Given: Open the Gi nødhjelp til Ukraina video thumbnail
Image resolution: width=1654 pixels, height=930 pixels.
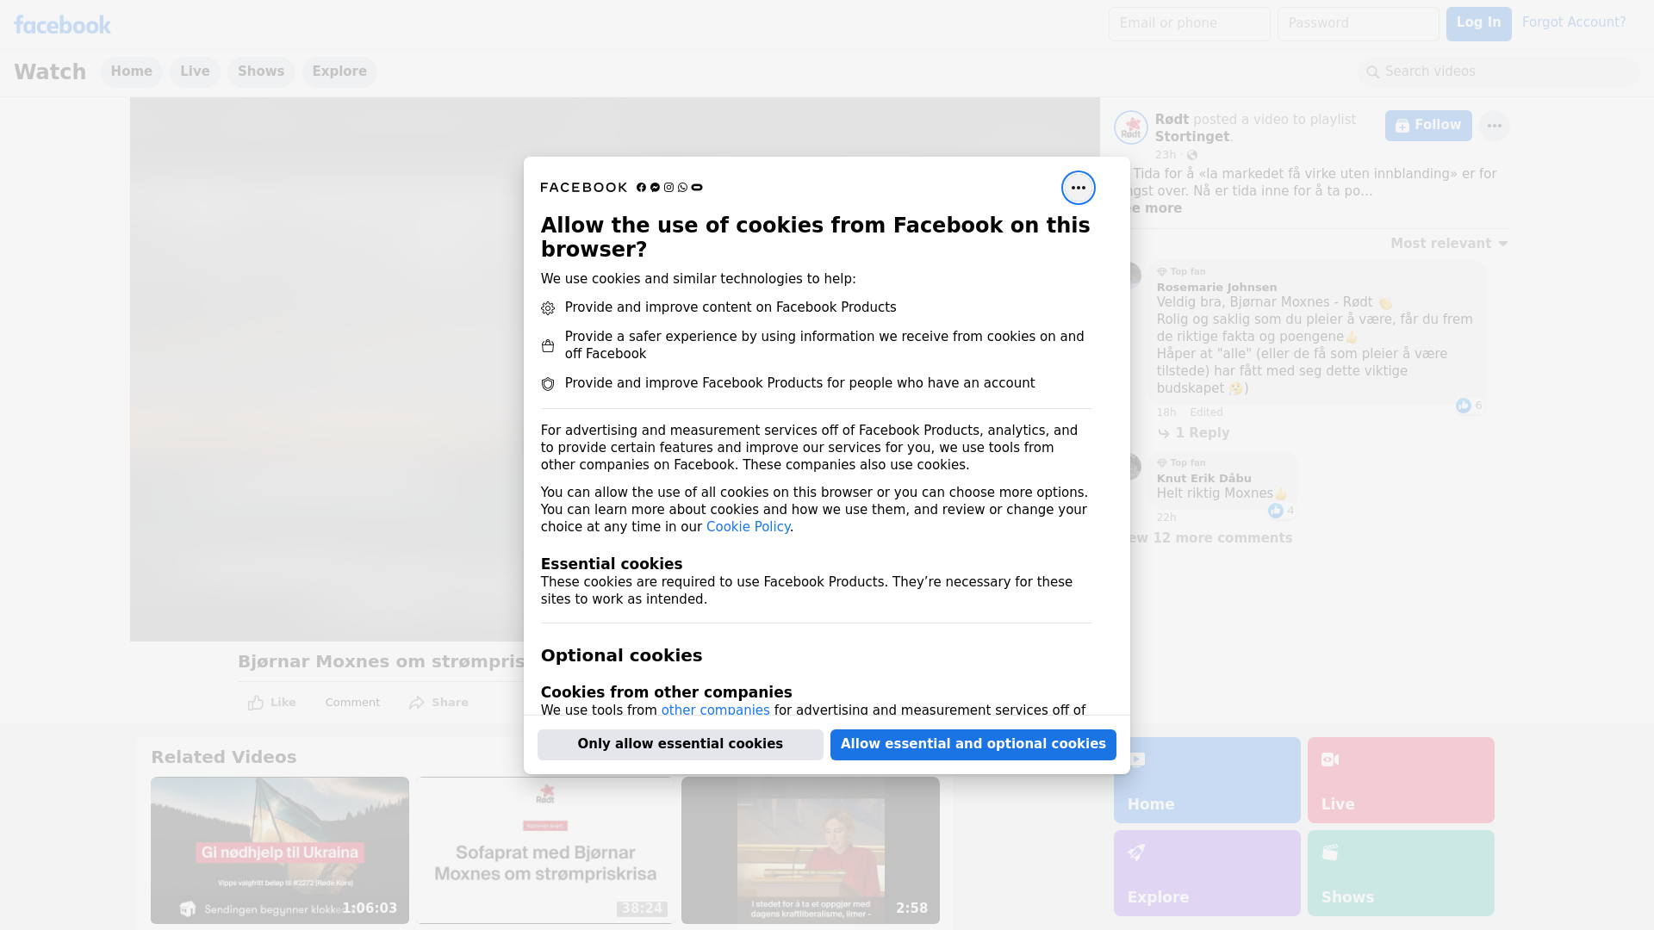Looking at the screenshot, I should pos(280,851).
